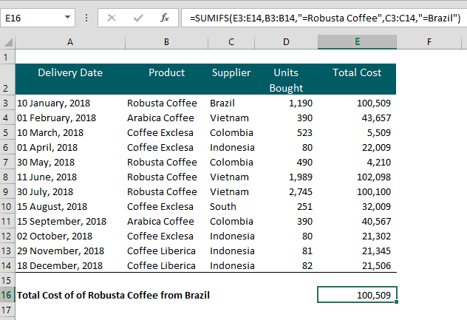Select column E header
The width and height of the screenshot is (467, 320).
tap(357, 42)
